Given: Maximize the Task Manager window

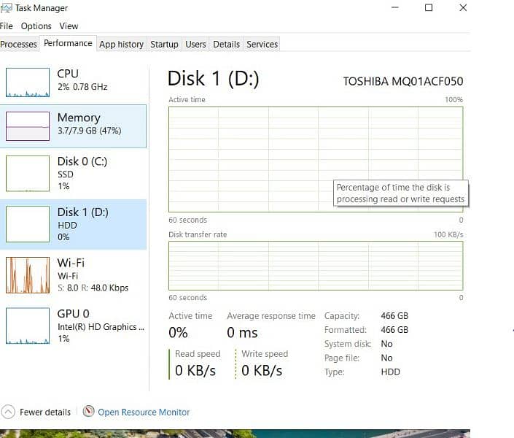Looking at the screenshot, I should point(429,7).
